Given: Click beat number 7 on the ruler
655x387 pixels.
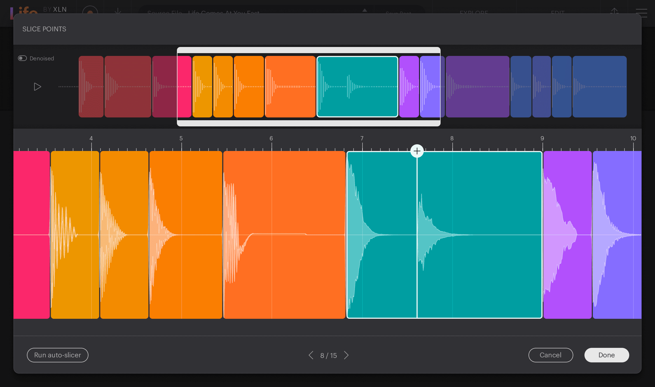Looking at the screenshot, I should [362, 138].
